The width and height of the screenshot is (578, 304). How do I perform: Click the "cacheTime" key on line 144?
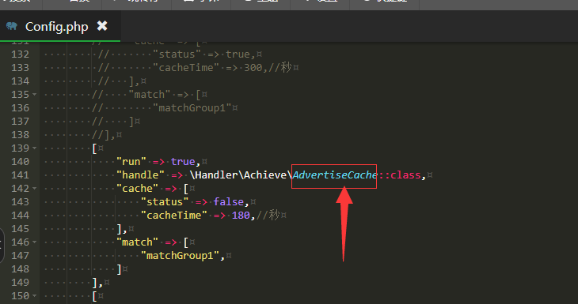click(173, 216)
